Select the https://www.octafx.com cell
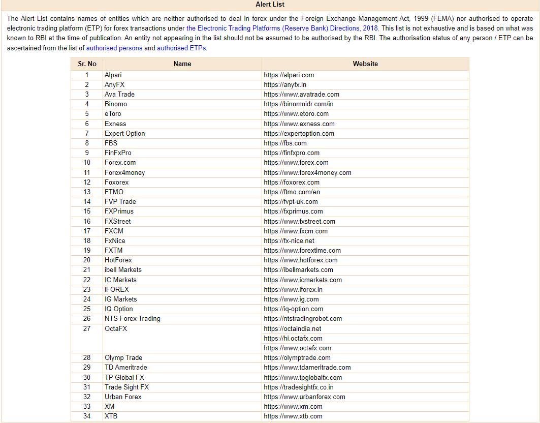 (365, 348)
